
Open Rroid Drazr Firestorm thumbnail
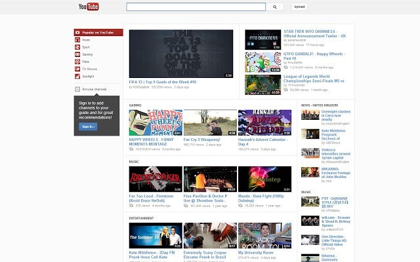[156, 179]
